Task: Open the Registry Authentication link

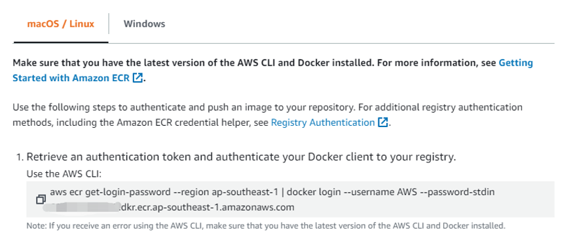Action: pos(323,122)
